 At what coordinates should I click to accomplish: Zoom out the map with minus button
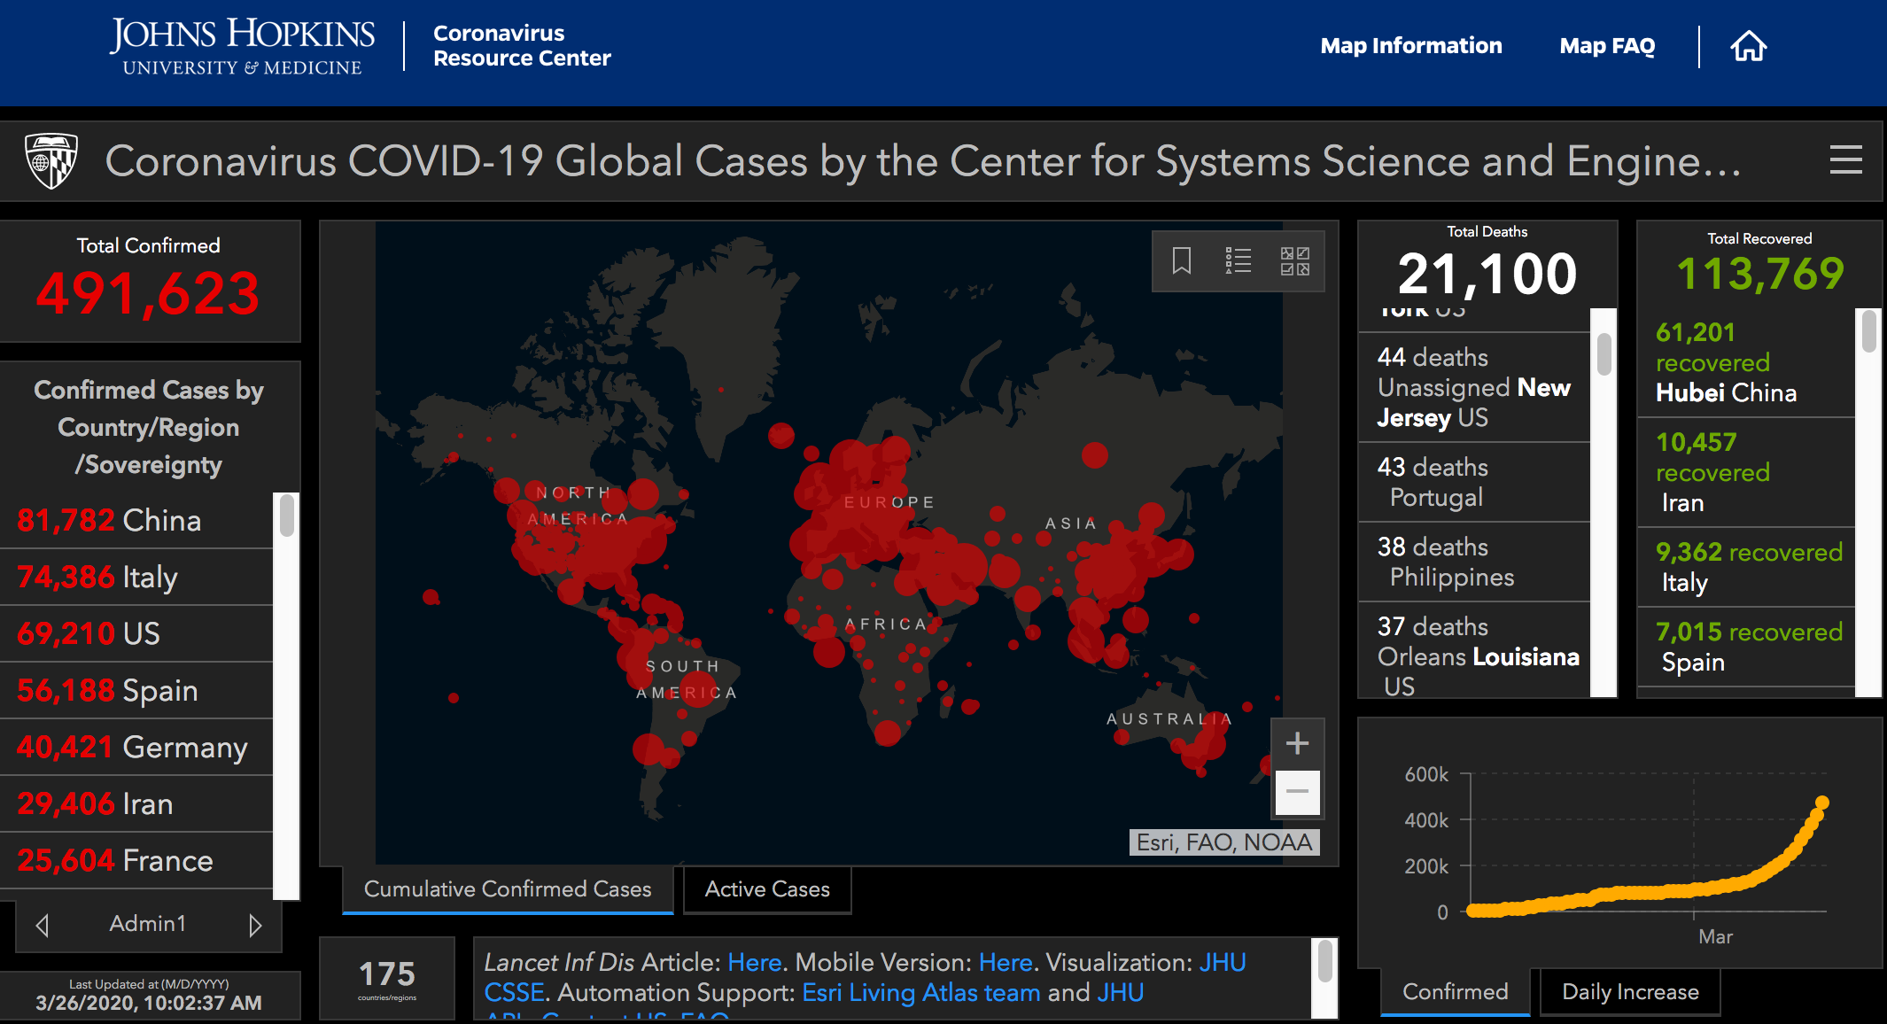tap(1297, 792)
